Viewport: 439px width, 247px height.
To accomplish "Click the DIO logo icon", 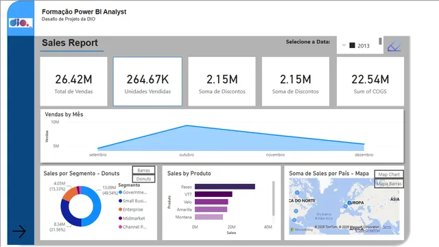I will [x=21, y=23].
